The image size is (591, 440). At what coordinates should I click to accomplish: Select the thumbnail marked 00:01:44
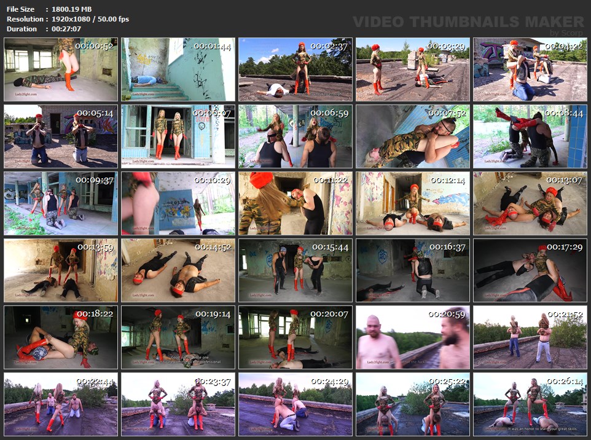click(178, 69)
